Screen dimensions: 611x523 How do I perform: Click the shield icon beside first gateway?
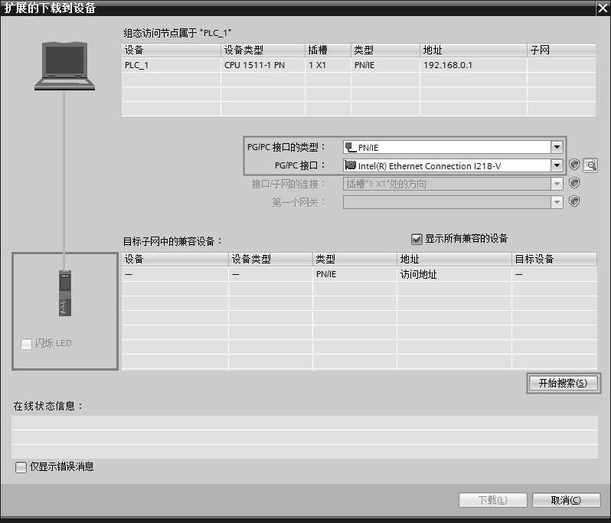[574, 201]
